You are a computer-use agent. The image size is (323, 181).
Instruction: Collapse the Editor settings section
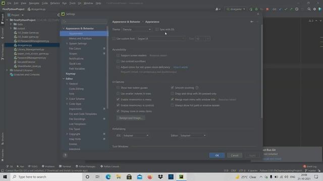(64, 78)
